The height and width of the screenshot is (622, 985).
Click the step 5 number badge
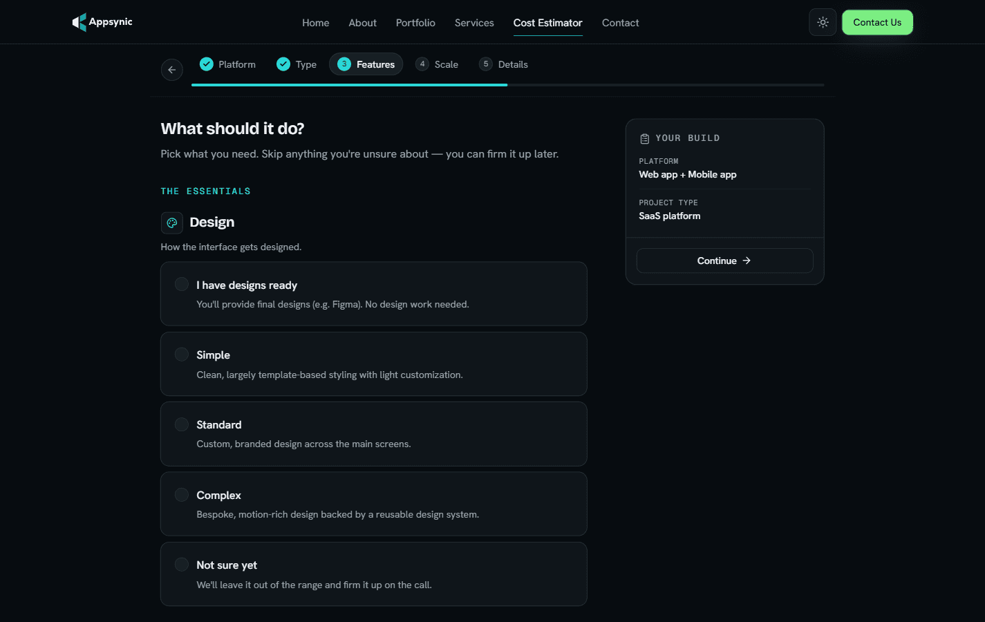[486, 64]
